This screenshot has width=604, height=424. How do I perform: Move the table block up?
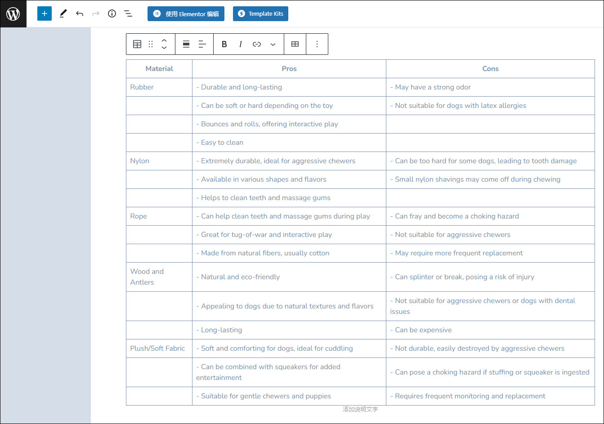tap(164, 40)
